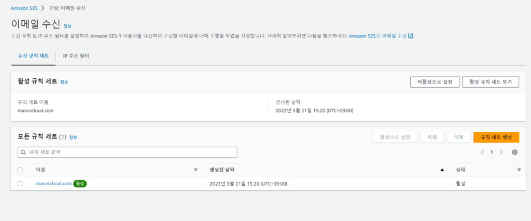Screen dimensions: 531x221
Task: Open table preferences gear icon
Action: tap(514, 152)
